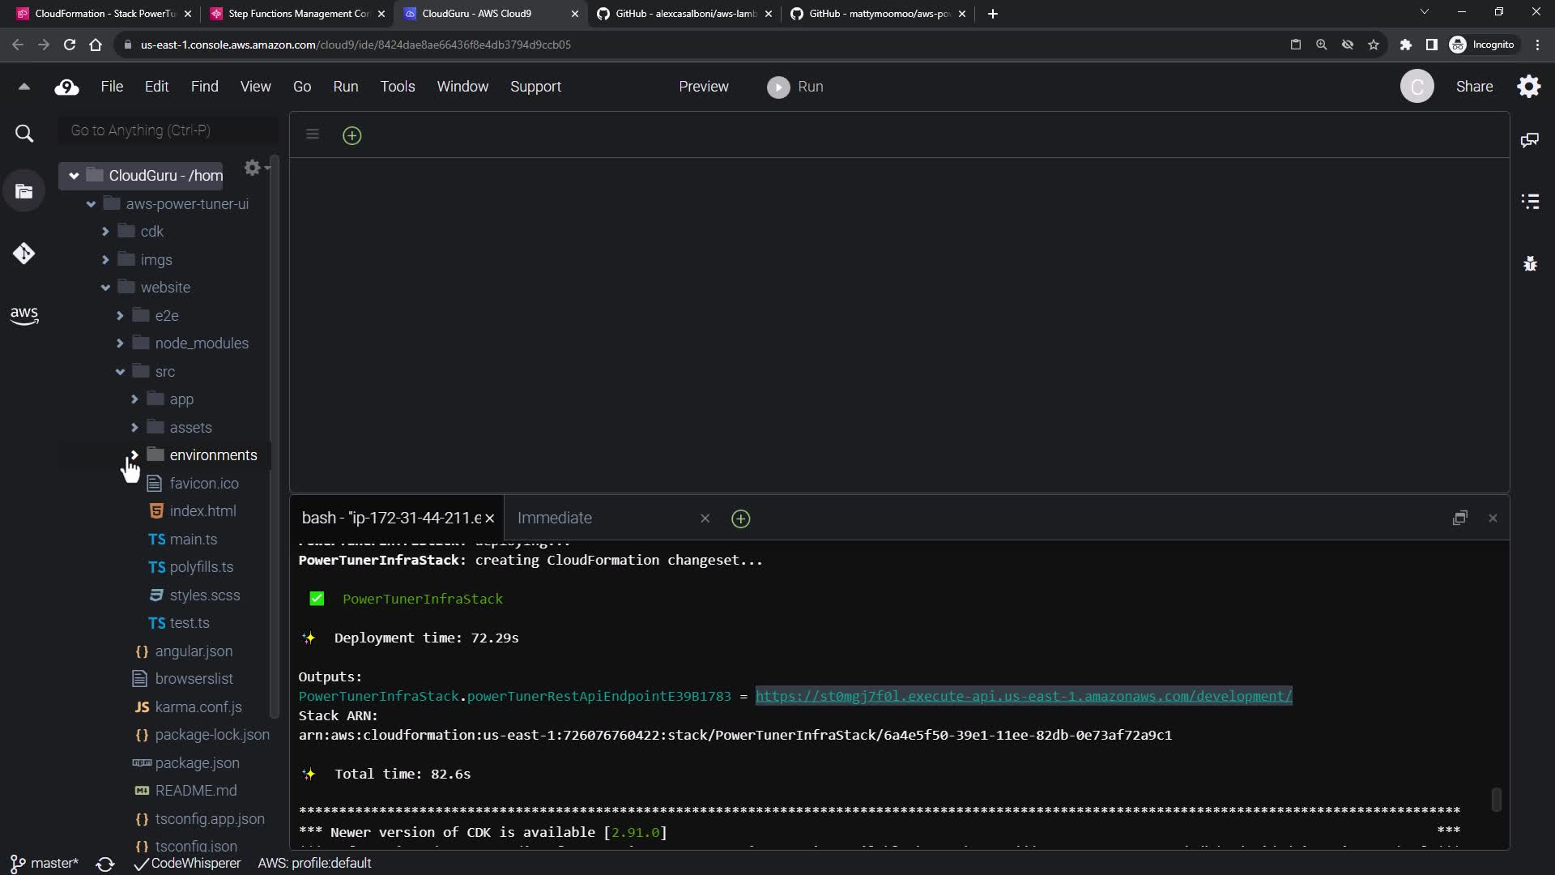1555x875 pixels.
Task: Click the Share button
Action: (x=1473, y=87)
